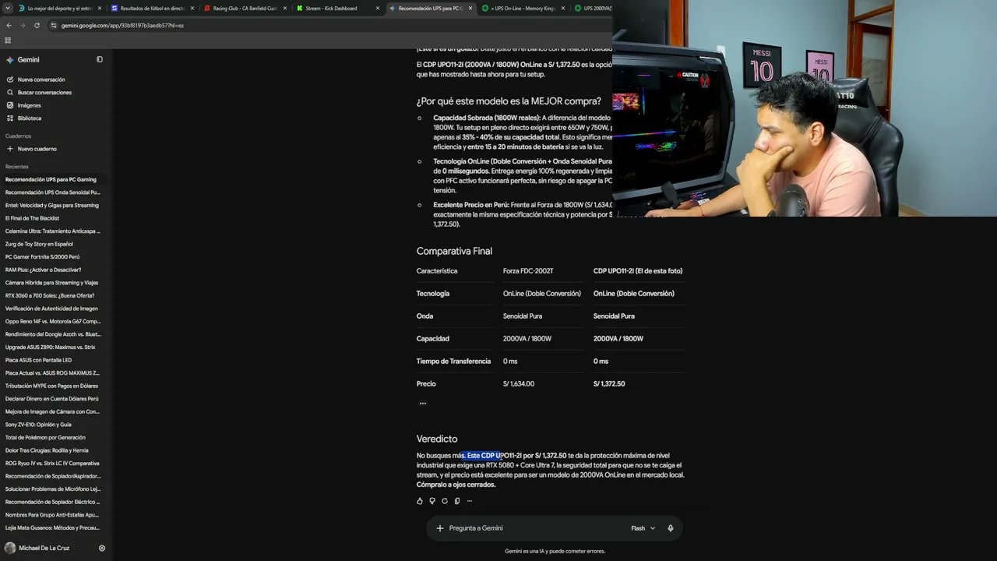
Task: Open 'Sony ZV-E10: Opinión y Guía' chat
Action: 38,425
